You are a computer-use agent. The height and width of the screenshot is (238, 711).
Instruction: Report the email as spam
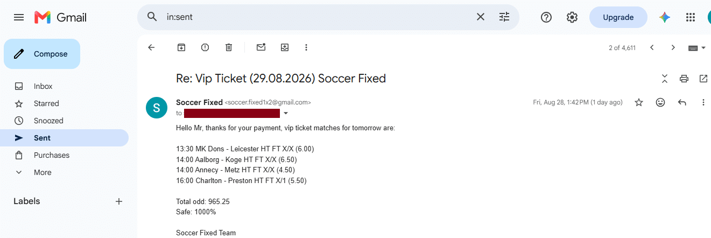[x=205, y=47]
